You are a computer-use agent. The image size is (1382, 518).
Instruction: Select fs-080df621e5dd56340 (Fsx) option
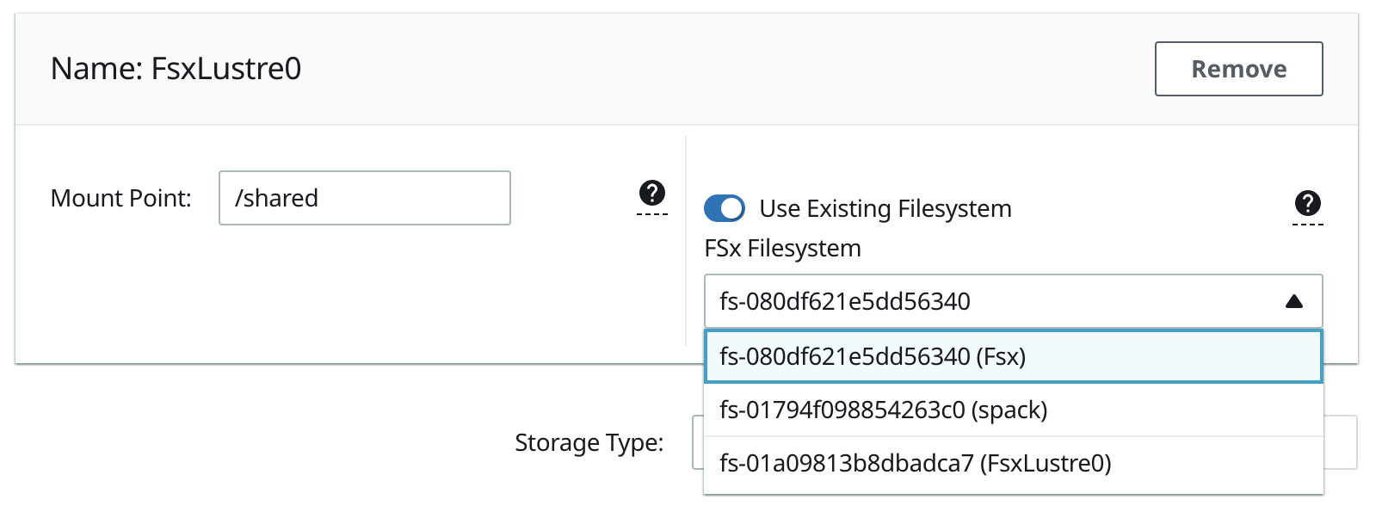1013,356
